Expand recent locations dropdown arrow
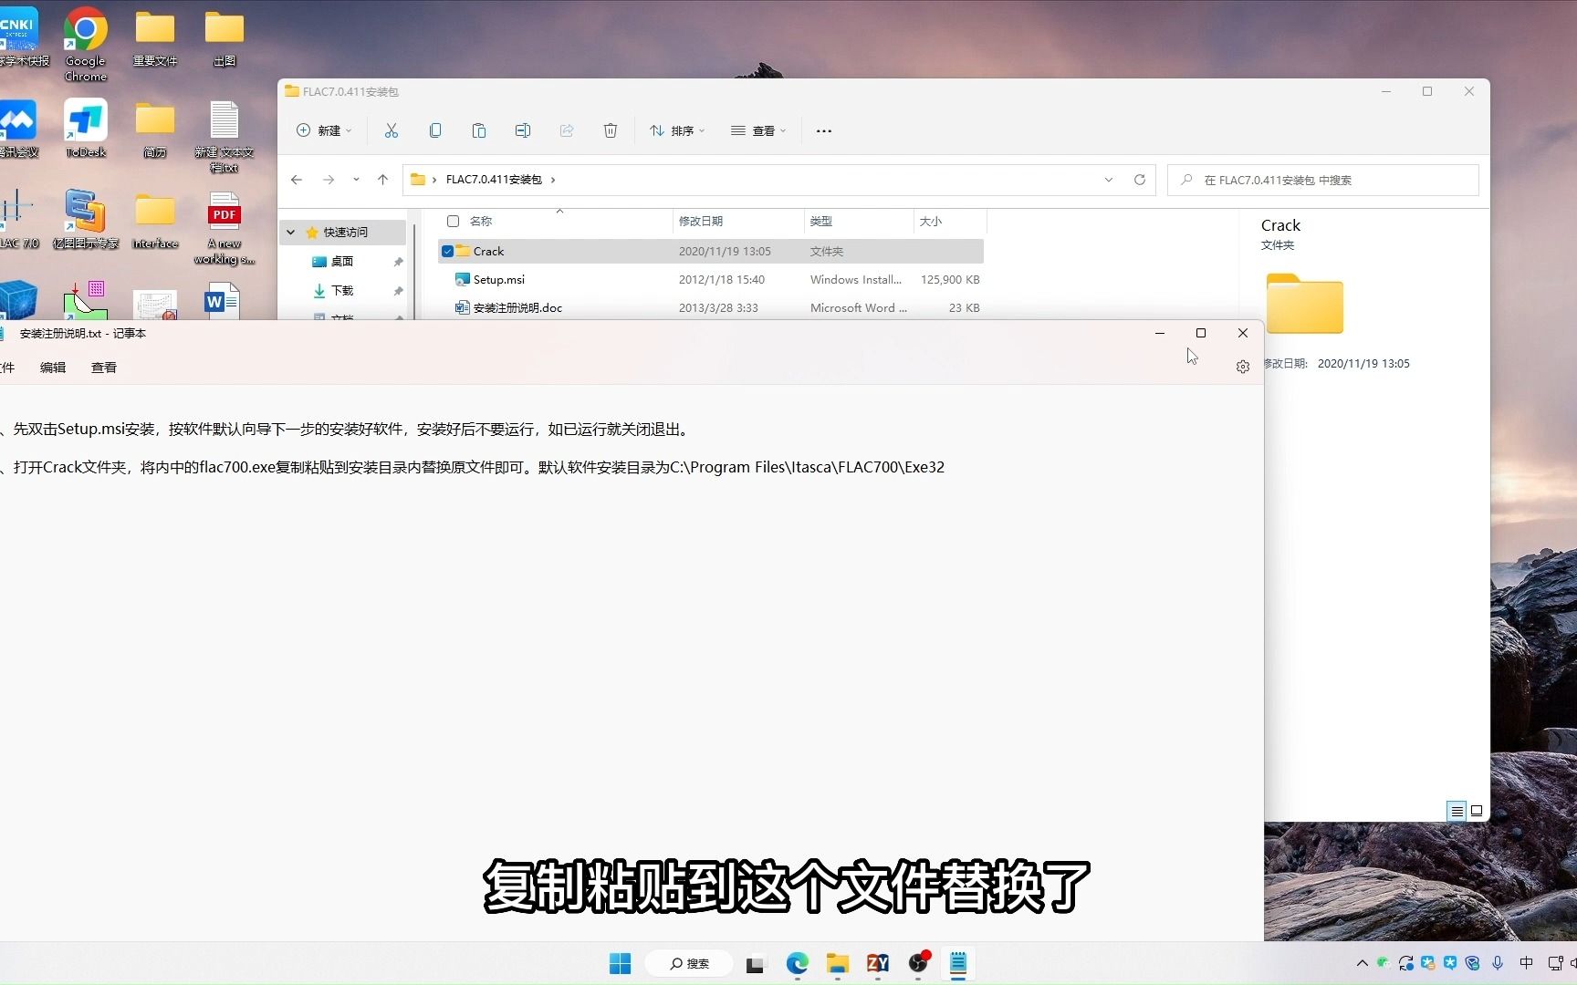 click(356, 180)
